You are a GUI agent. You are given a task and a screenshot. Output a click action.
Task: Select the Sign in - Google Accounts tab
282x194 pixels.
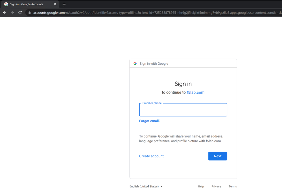(x=29, y=4)
